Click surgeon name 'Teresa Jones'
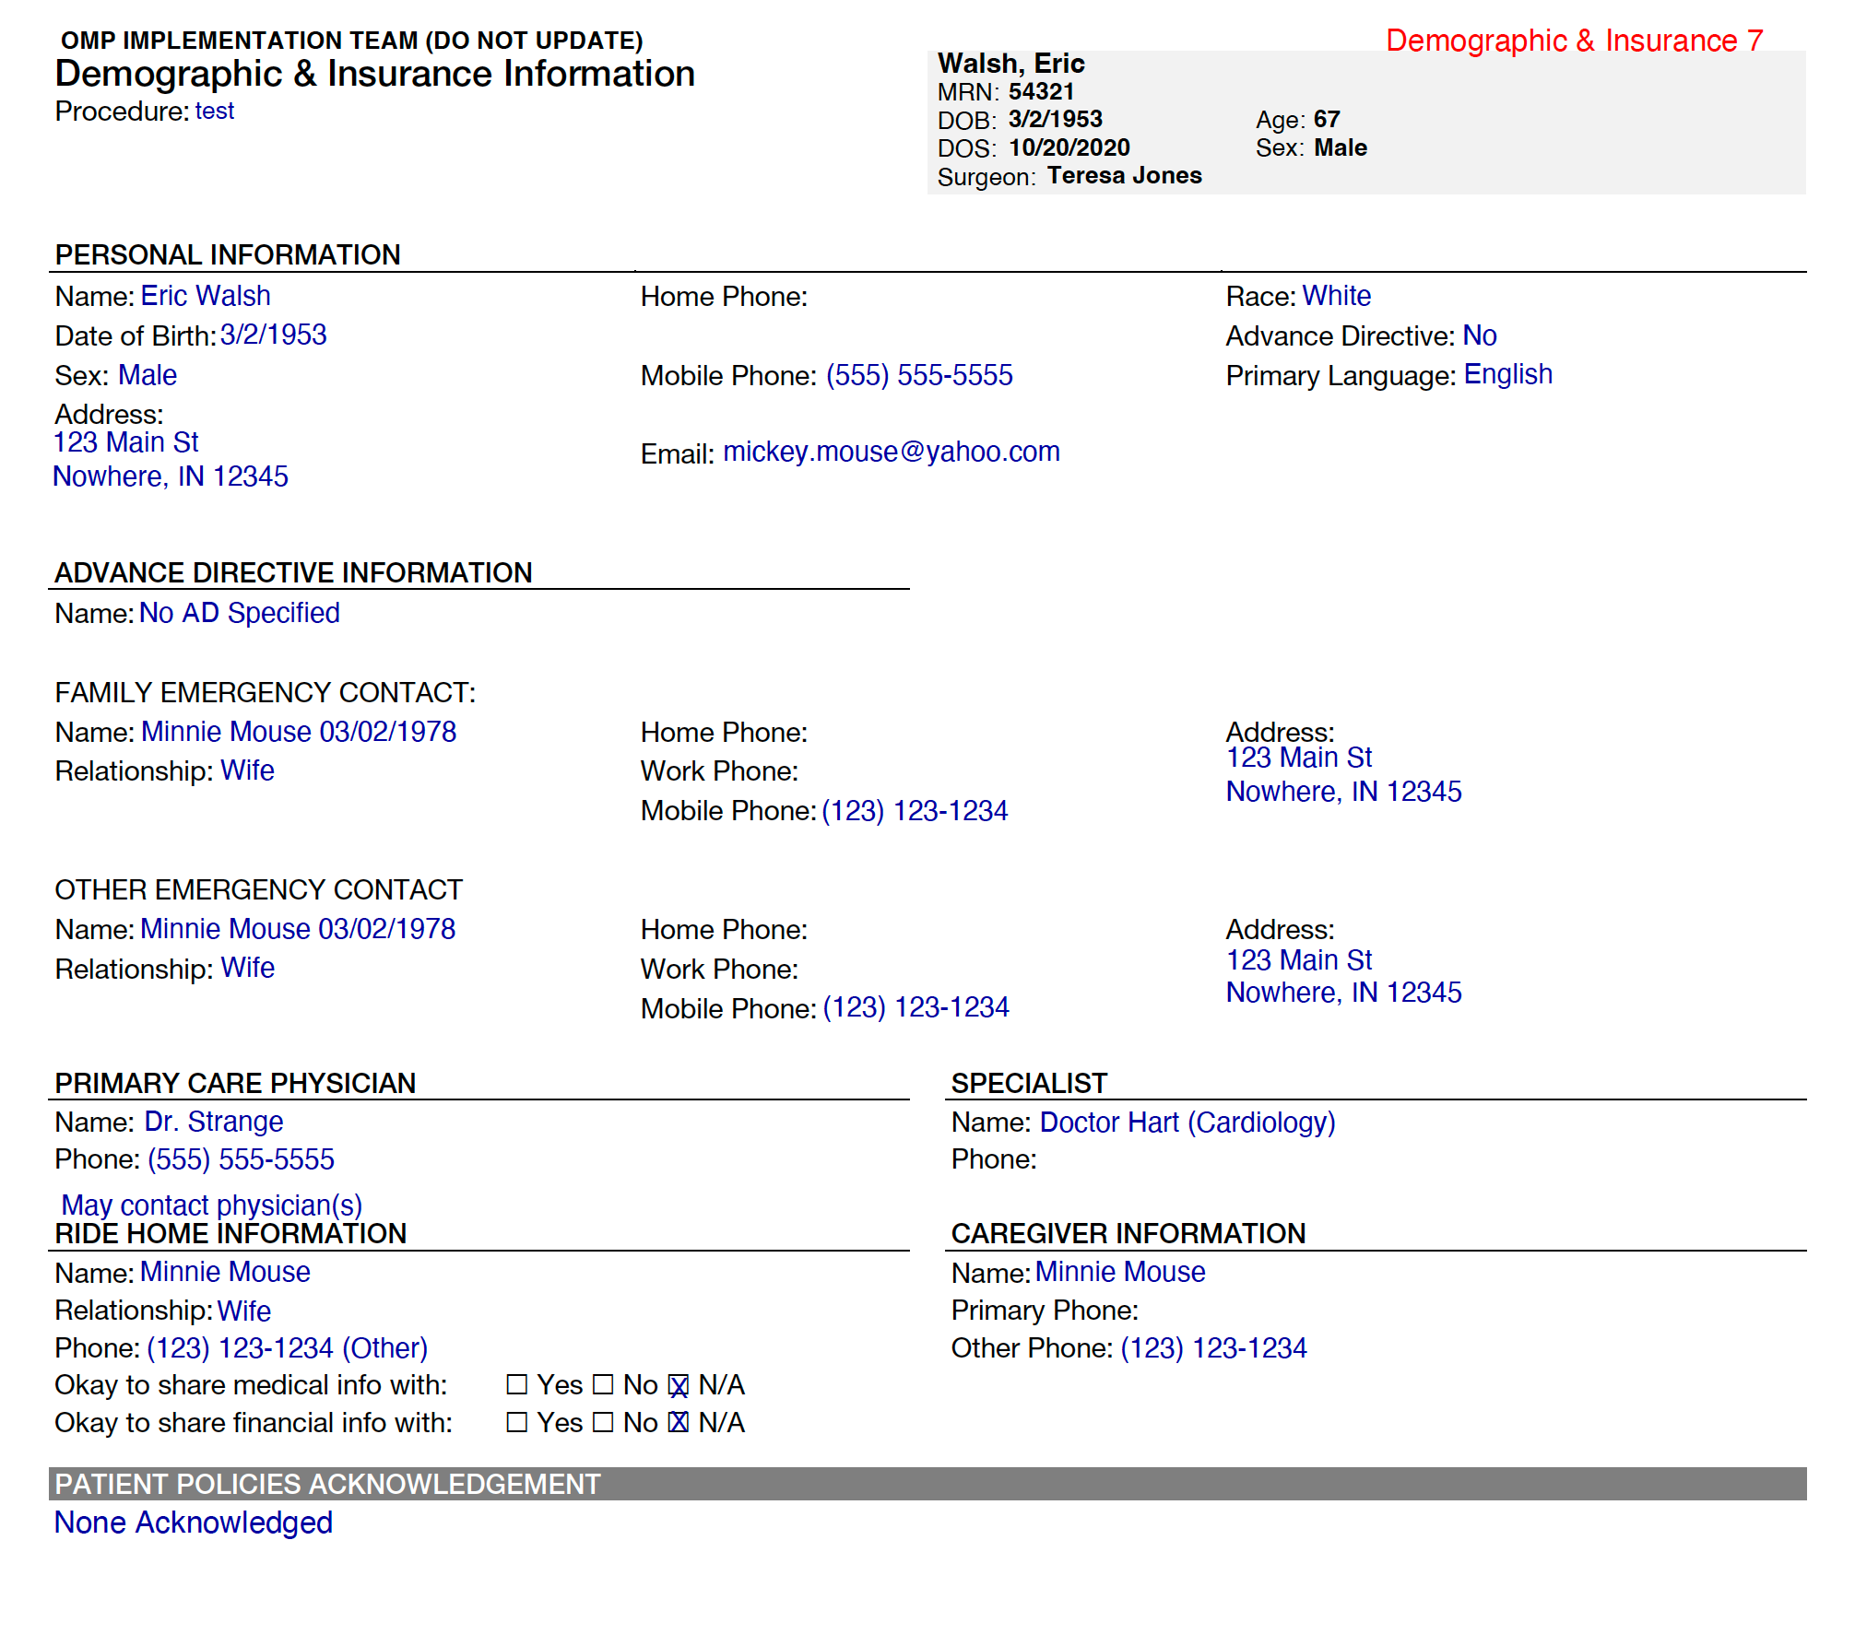 pyautogui.click(x=1125, y=175)
